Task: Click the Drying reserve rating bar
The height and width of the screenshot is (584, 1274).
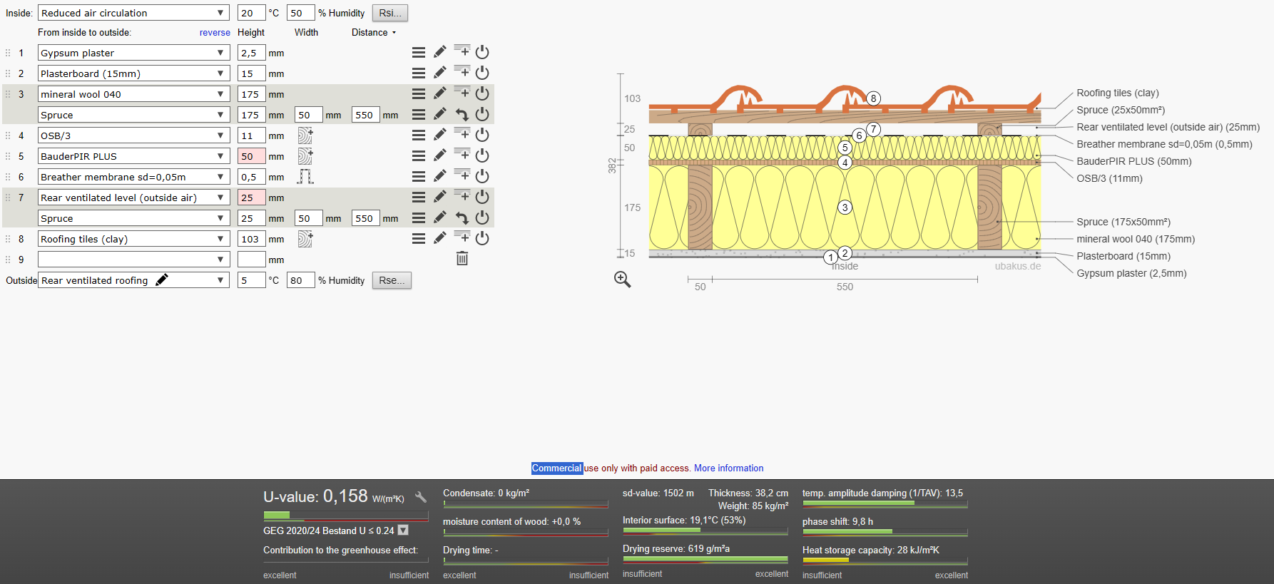Action: 705,560
